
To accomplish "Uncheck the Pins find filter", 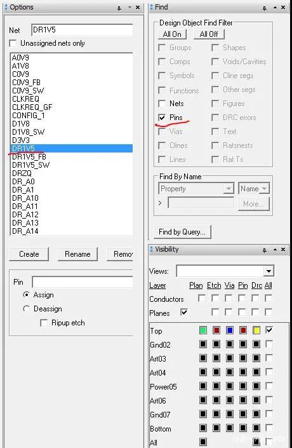I will (162, 118).
